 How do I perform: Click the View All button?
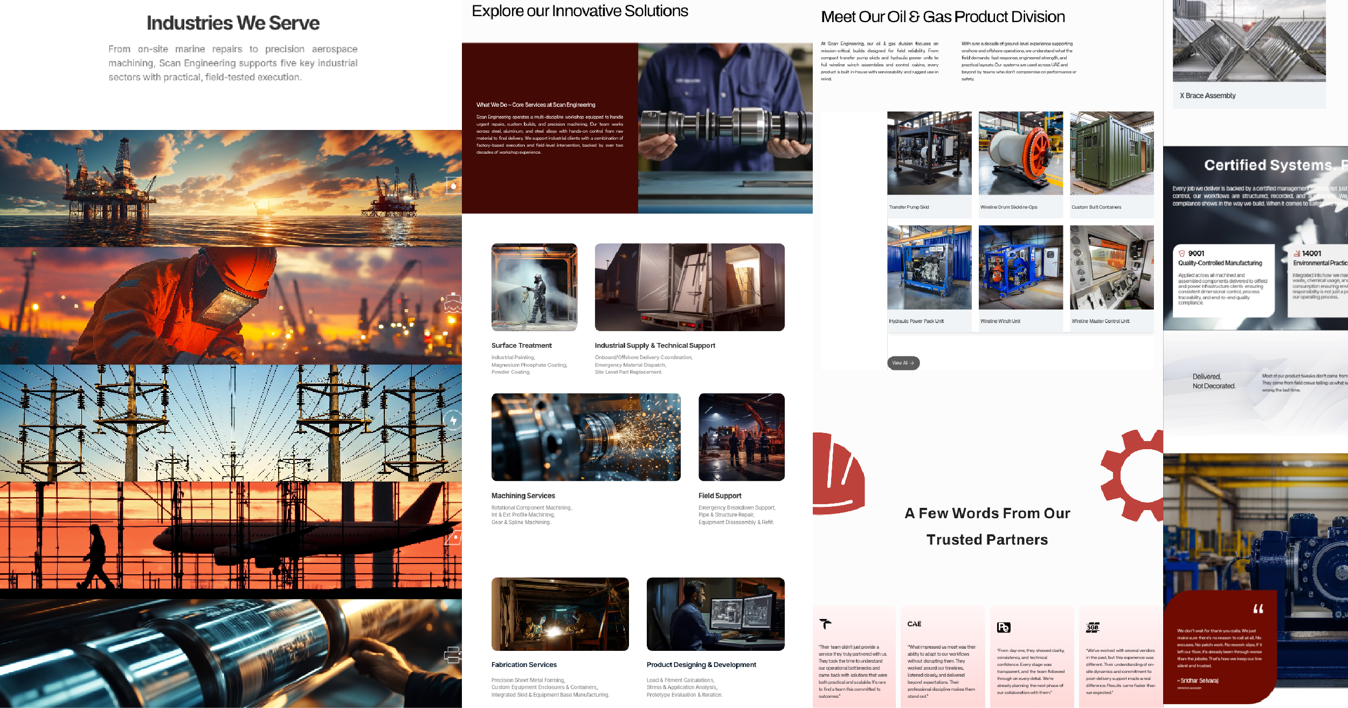pos(903,363)
